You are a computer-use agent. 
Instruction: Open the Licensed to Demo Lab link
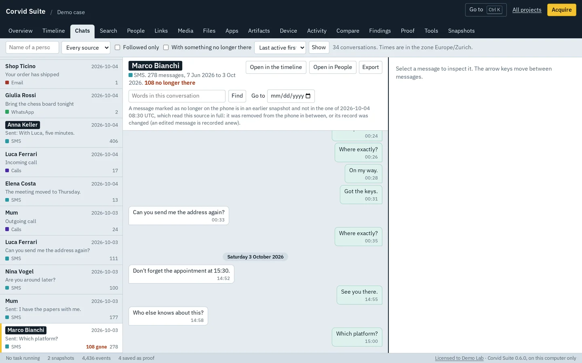pos(459,358)
